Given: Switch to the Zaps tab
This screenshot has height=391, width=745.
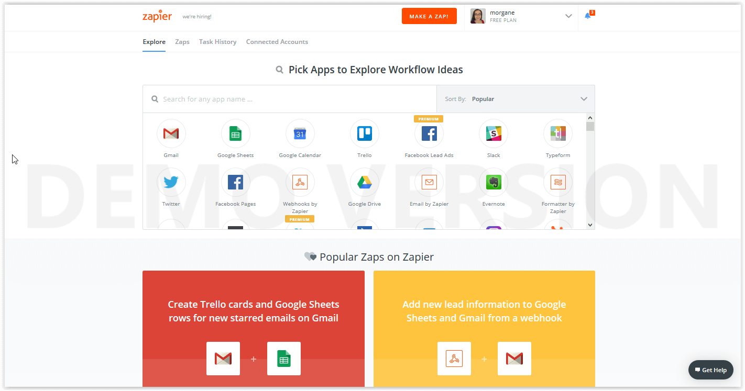Looking at the screenshot, I should click(182, 42).
